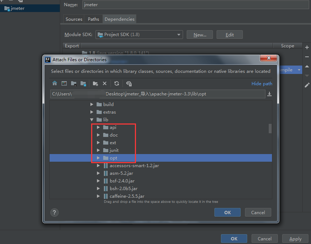This screenshot has height=244, width=311.
Task: Add dependency with plus icon
Action: point(307,47)
